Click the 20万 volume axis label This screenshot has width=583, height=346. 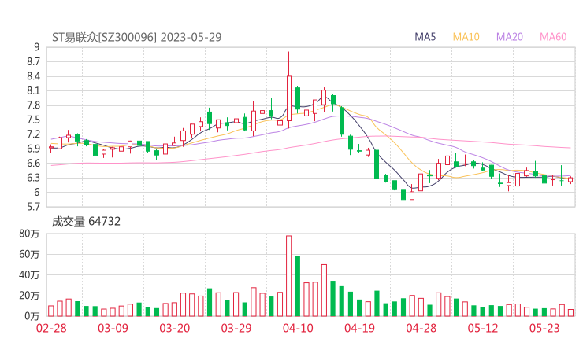click(x=29, y=296)
